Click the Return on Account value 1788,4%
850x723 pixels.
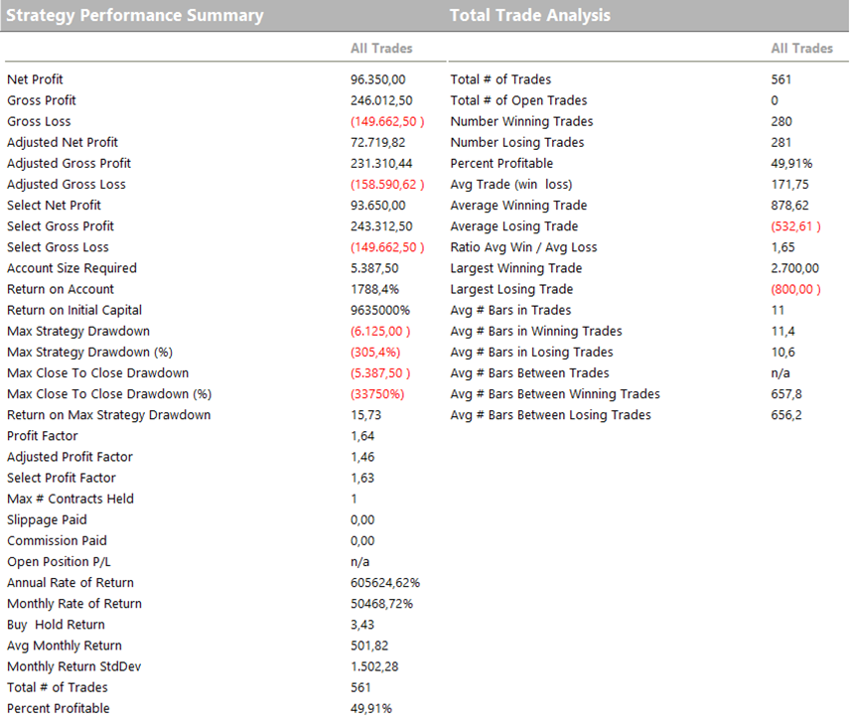point(375,289)
